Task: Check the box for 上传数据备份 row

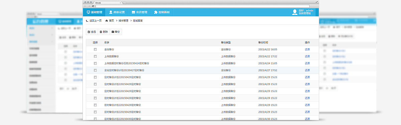Action: 95,56
